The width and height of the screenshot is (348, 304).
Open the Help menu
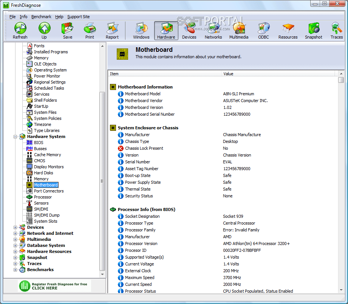[x=59, y=17]
